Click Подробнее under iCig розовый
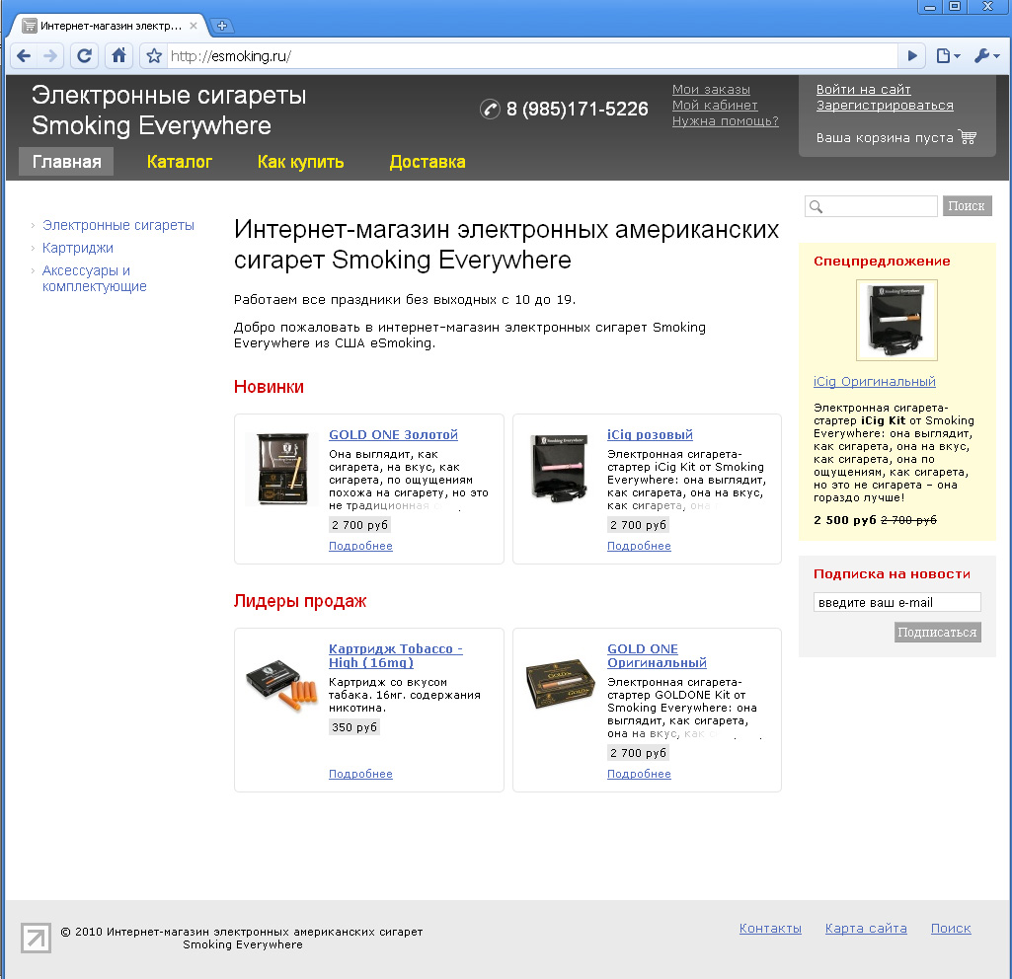 coord(639,546)
